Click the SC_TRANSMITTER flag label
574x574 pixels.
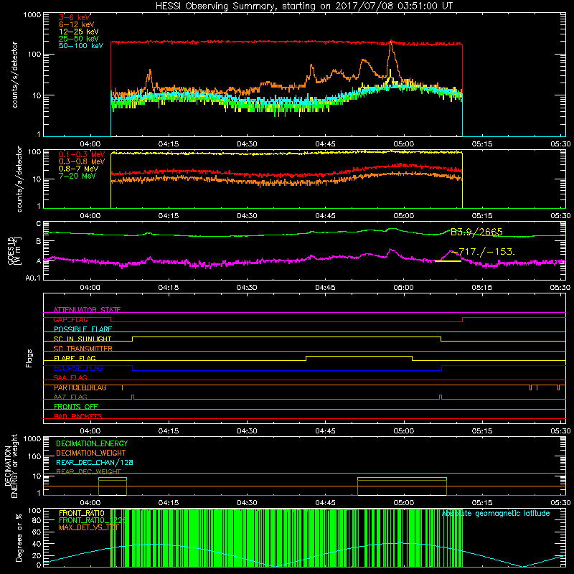(x=83, y=349)
